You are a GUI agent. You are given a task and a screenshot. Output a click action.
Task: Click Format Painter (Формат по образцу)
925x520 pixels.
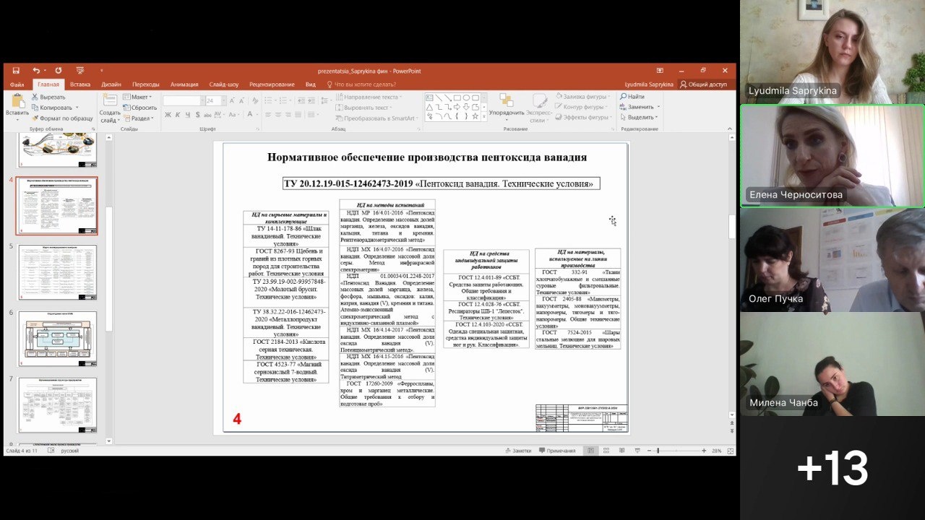coord(62,118)
